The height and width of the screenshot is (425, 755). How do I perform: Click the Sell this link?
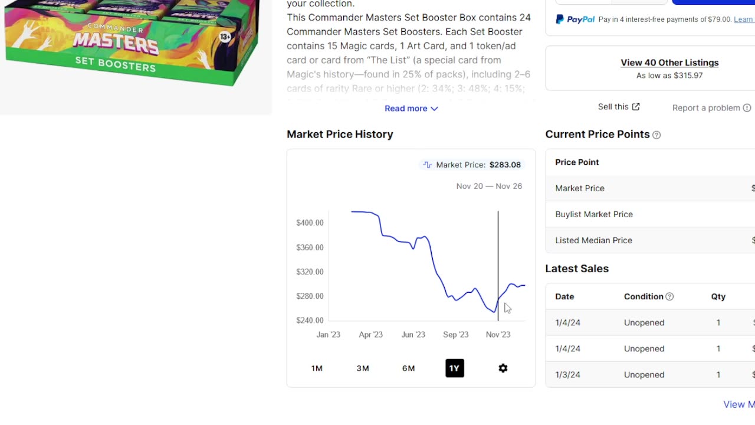click(x=613, y=107)
